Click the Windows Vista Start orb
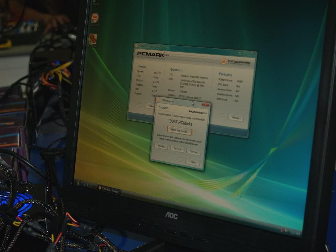Screen dimensions: 336x252 [78, 181]
